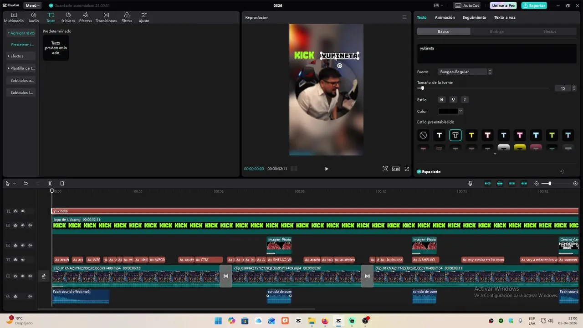Open the Filtros panel
This screenshot has width=583, height=328.
pyautogui.click(x=127, y=17)
